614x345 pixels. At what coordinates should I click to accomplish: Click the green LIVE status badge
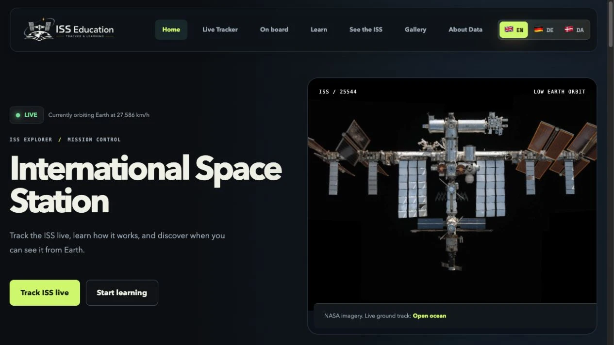pos(27,115)
